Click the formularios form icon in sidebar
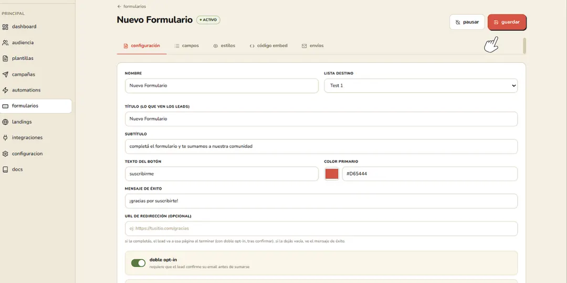The width and height of the screenshot is (567, 283). point(5,106)
